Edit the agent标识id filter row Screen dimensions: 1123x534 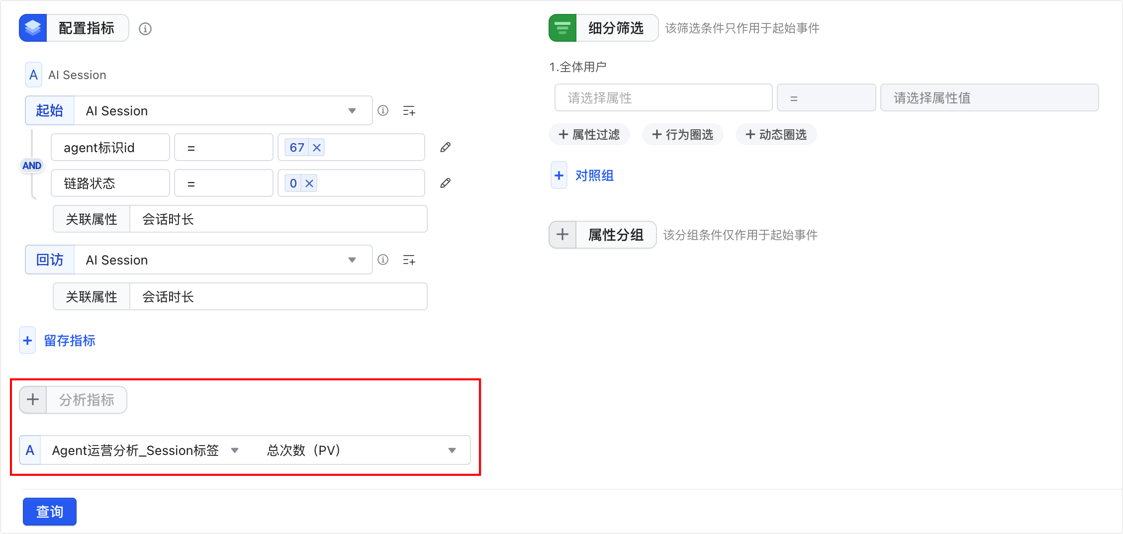pos(446,147)
